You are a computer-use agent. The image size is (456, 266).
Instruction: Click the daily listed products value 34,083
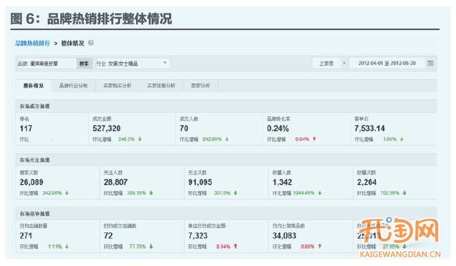coord(284,236)
